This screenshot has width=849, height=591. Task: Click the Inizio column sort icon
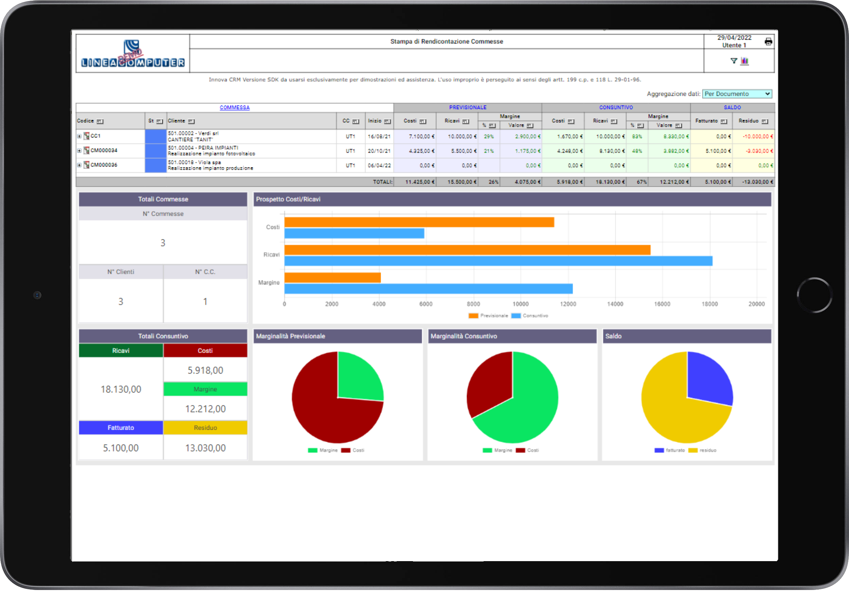pos(387,121)
